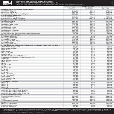The image size is (114, 114).
Task: Select the 'Tarjeta Inteligente' row label
Action: click(10, 101)
